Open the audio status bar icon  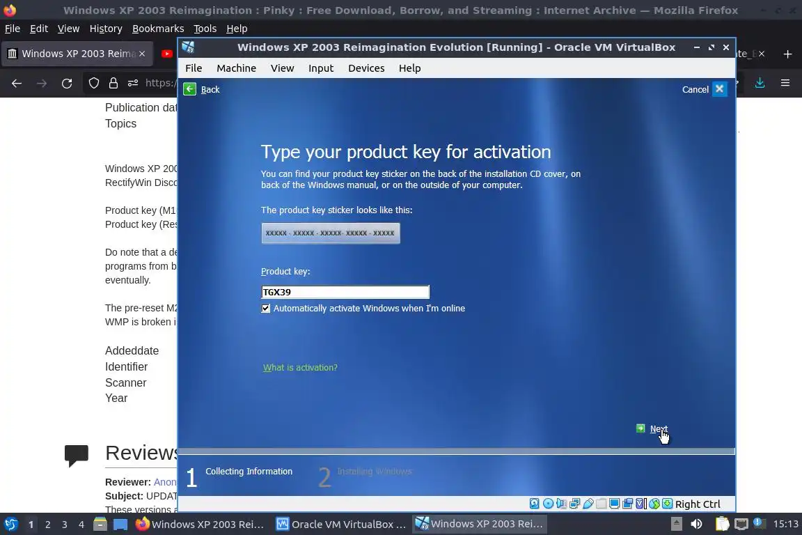pyautogui.click(x=561, y=504)
